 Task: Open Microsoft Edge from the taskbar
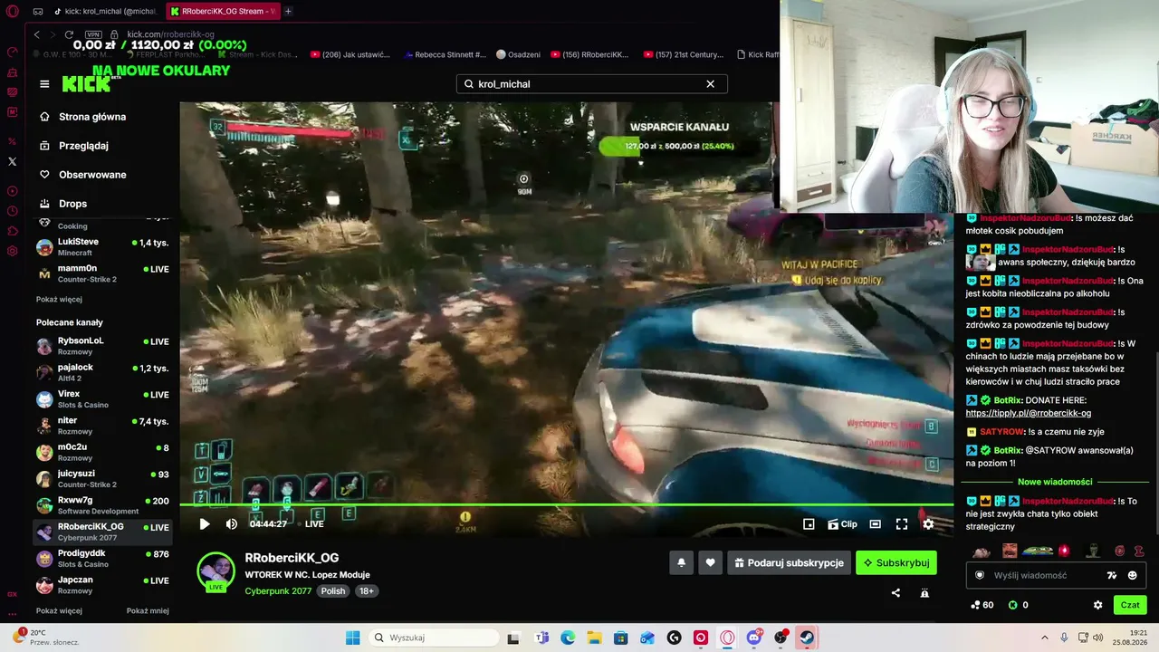pos(568,638)
